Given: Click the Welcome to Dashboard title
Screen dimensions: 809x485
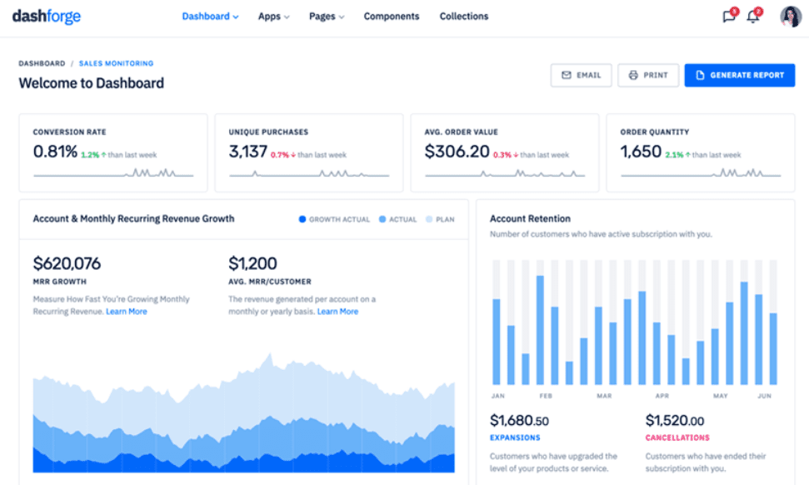Looking at the screenshot, I should [x=92, y=83].
